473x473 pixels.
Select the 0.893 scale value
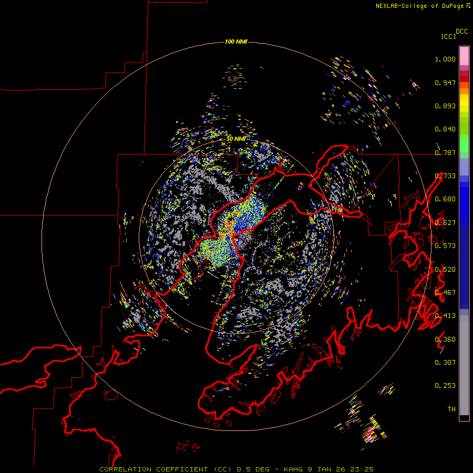[x=445, y=106]
